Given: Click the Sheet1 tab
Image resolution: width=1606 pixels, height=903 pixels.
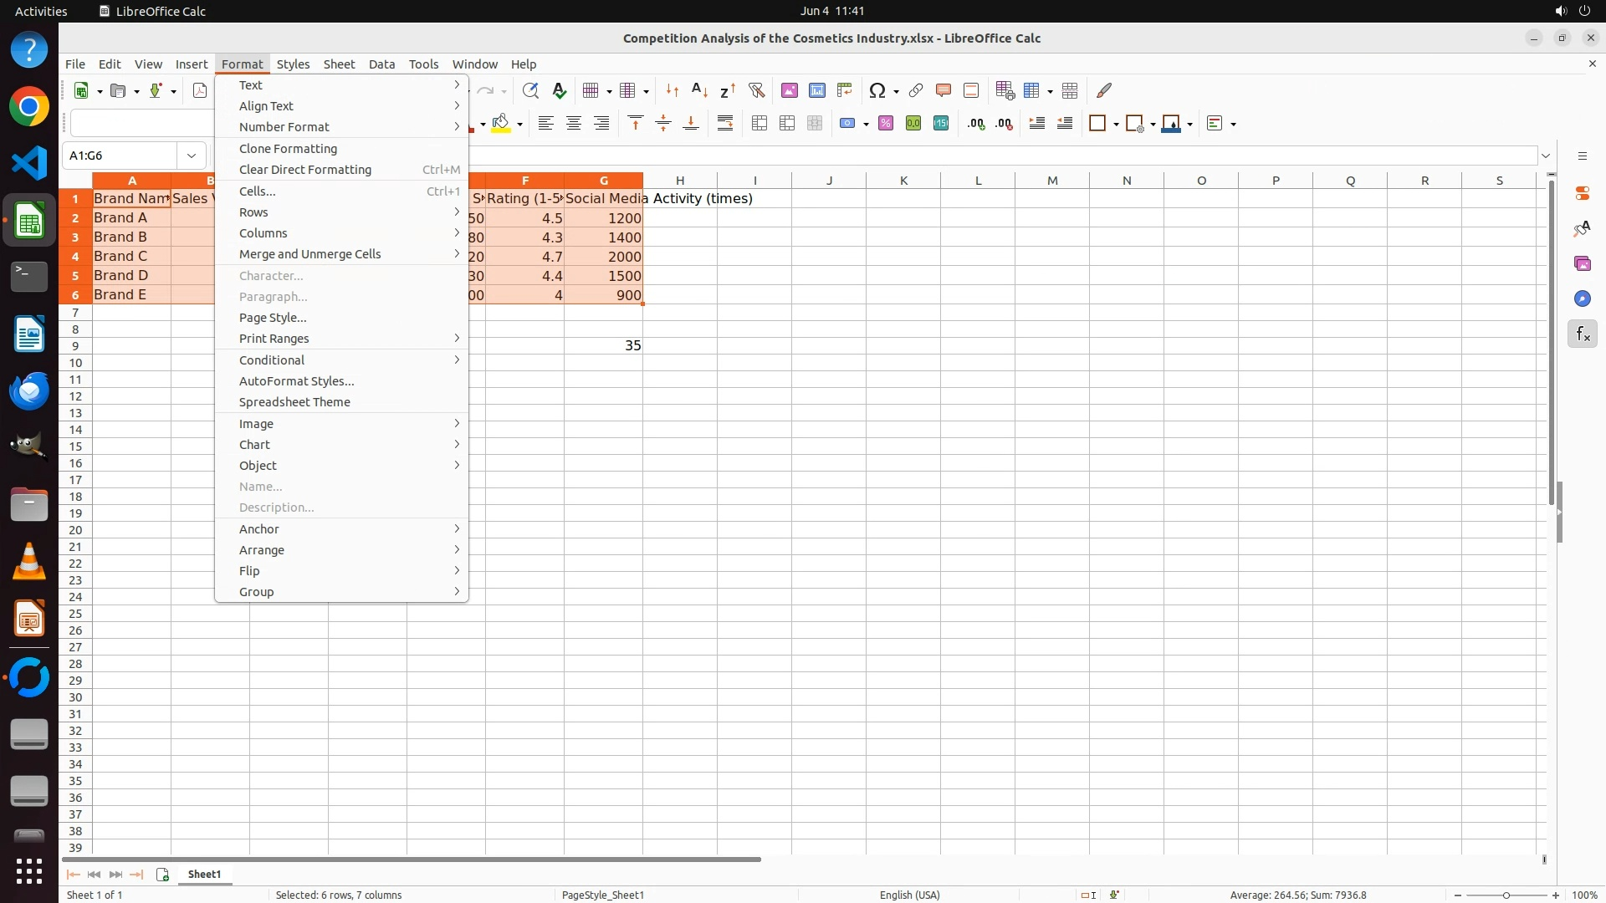Looking at the screenshot, I should pyautogui.click(x=204, y=875).
